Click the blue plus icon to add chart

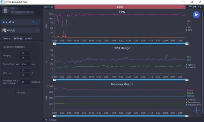pos(197,110)
